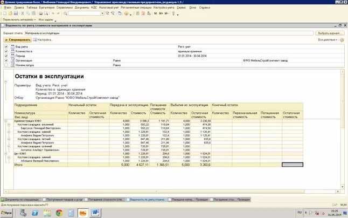This screenshot has width=348, height=218.
Task: Open Переключить интерфейс dropdown
Action: point(19,19)
